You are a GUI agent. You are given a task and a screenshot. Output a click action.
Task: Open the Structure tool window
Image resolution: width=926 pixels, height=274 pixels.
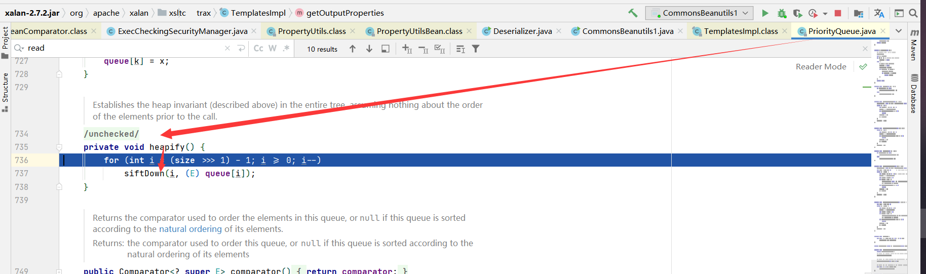click(x=5, y=92)
